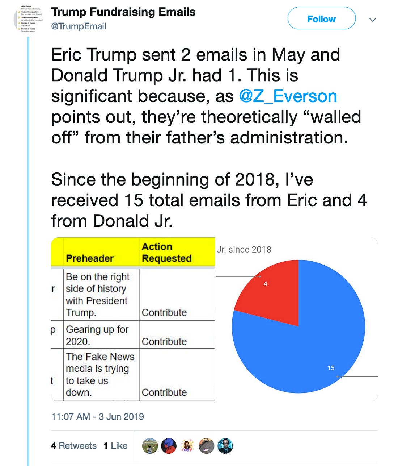
Task: Expand the tweet options chevron beside Follow
Action: click(372, 20)
